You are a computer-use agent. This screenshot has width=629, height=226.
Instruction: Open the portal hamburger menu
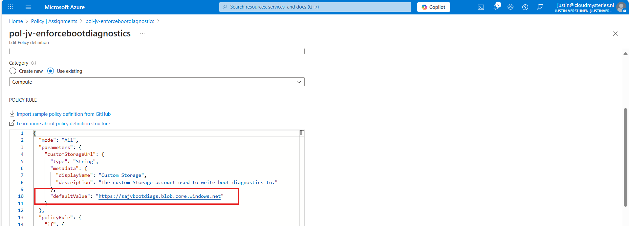(28, 7)
